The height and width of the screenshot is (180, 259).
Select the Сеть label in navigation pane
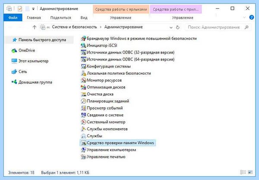[23, 72]
